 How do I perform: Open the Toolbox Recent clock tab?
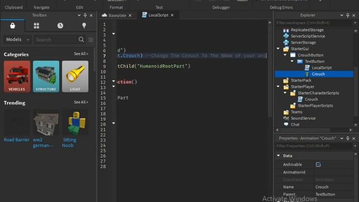click(60, 26)
